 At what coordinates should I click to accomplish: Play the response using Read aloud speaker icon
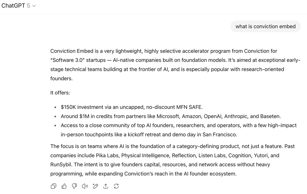[x=85, y=186]
